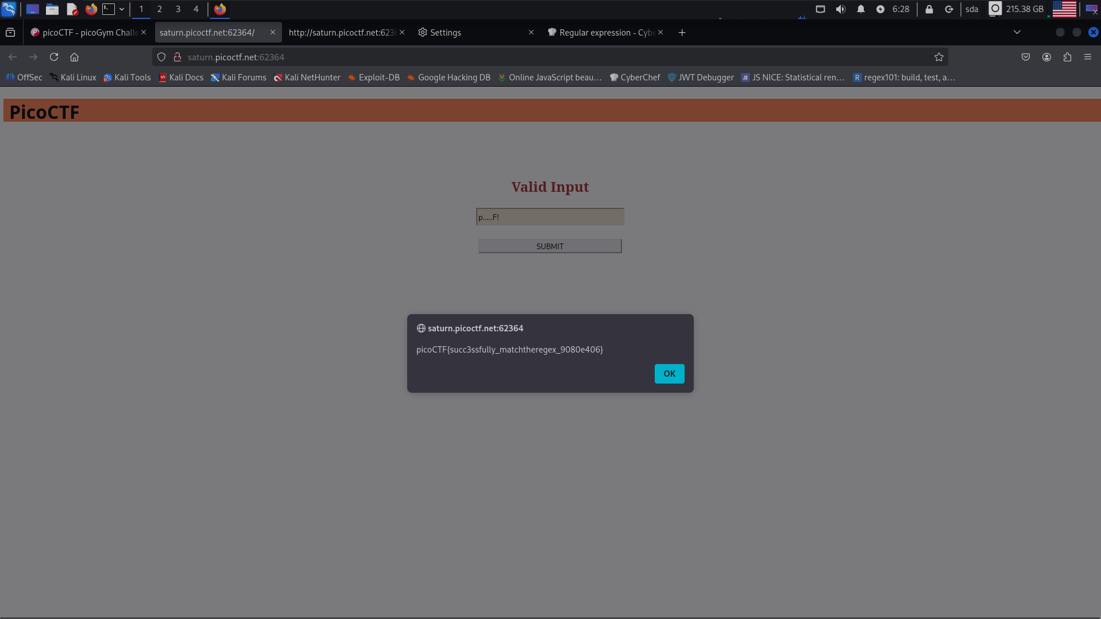This screenshot has width=1101, height=619.
Task: Open the Exploit-DB bookmark
Action: pyautogui.click(x=373, y=78)
